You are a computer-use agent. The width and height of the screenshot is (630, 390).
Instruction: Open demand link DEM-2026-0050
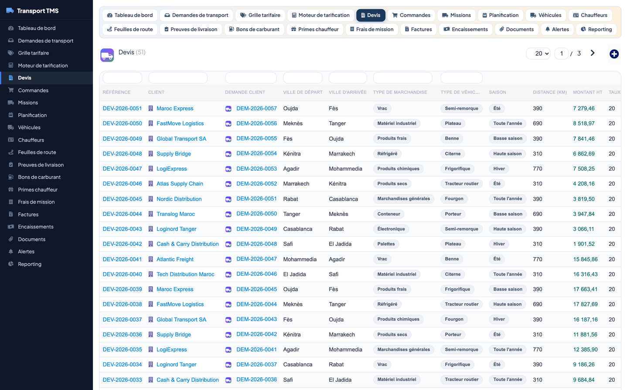256,214
